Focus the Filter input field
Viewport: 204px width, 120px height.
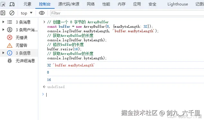click(x=127, y=13)
